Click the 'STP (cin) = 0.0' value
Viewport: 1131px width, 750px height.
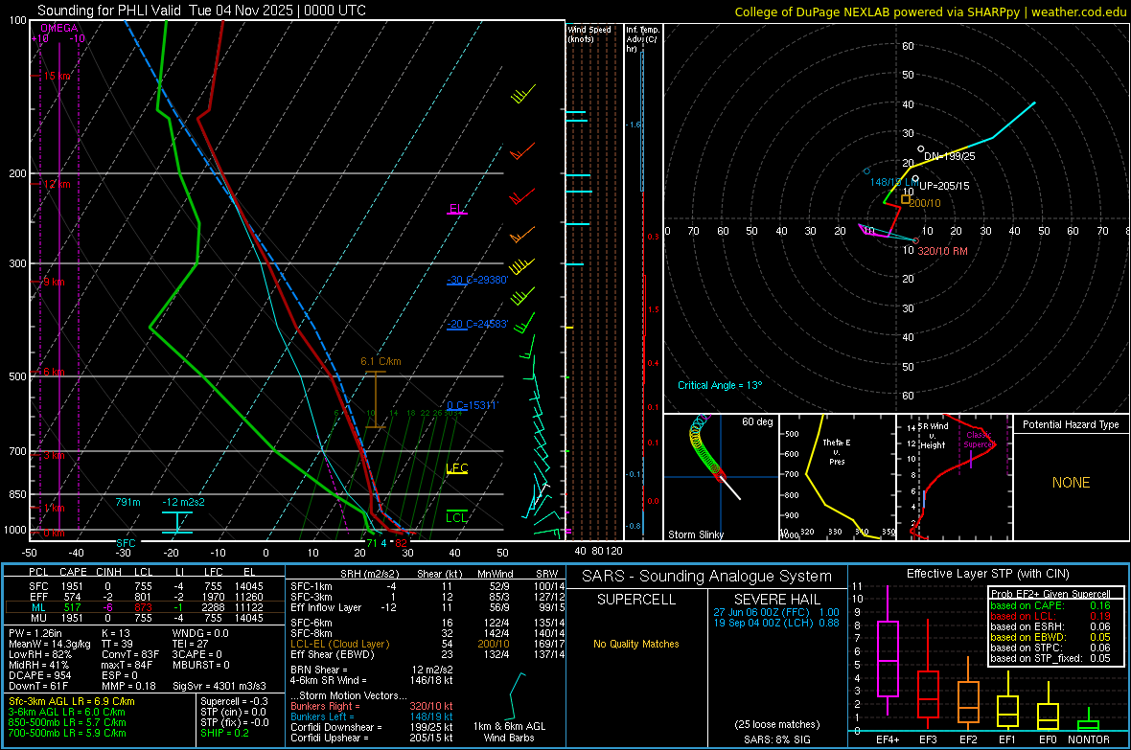click(233, 711)
